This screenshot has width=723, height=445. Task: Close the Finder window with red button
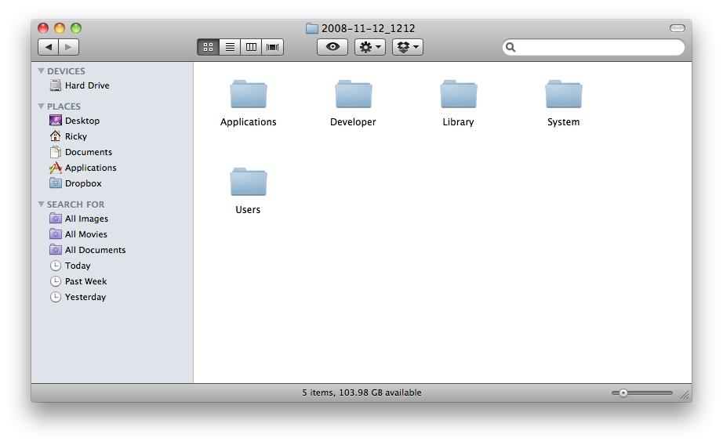43,28
